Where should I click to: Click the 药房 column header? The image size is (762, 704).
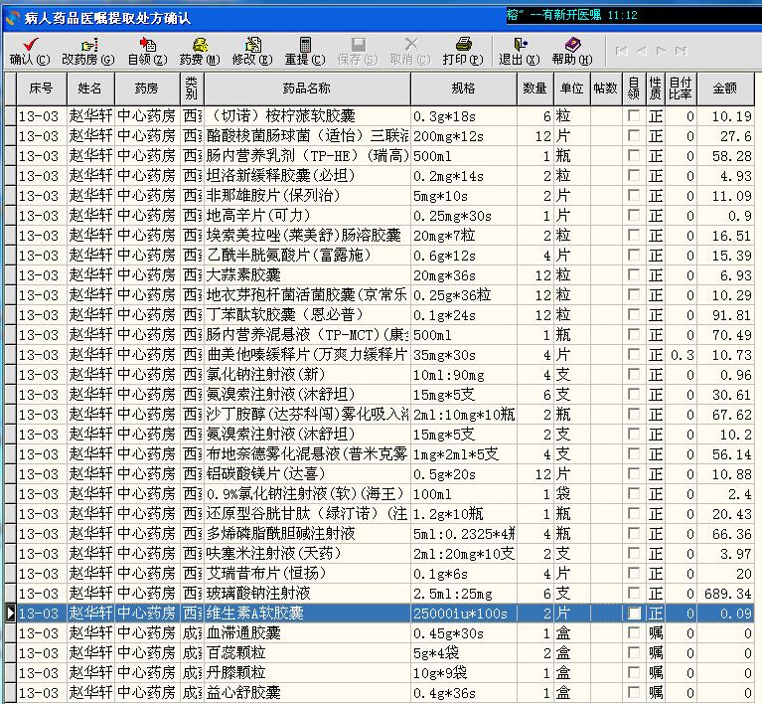click(x=147, y=88)
